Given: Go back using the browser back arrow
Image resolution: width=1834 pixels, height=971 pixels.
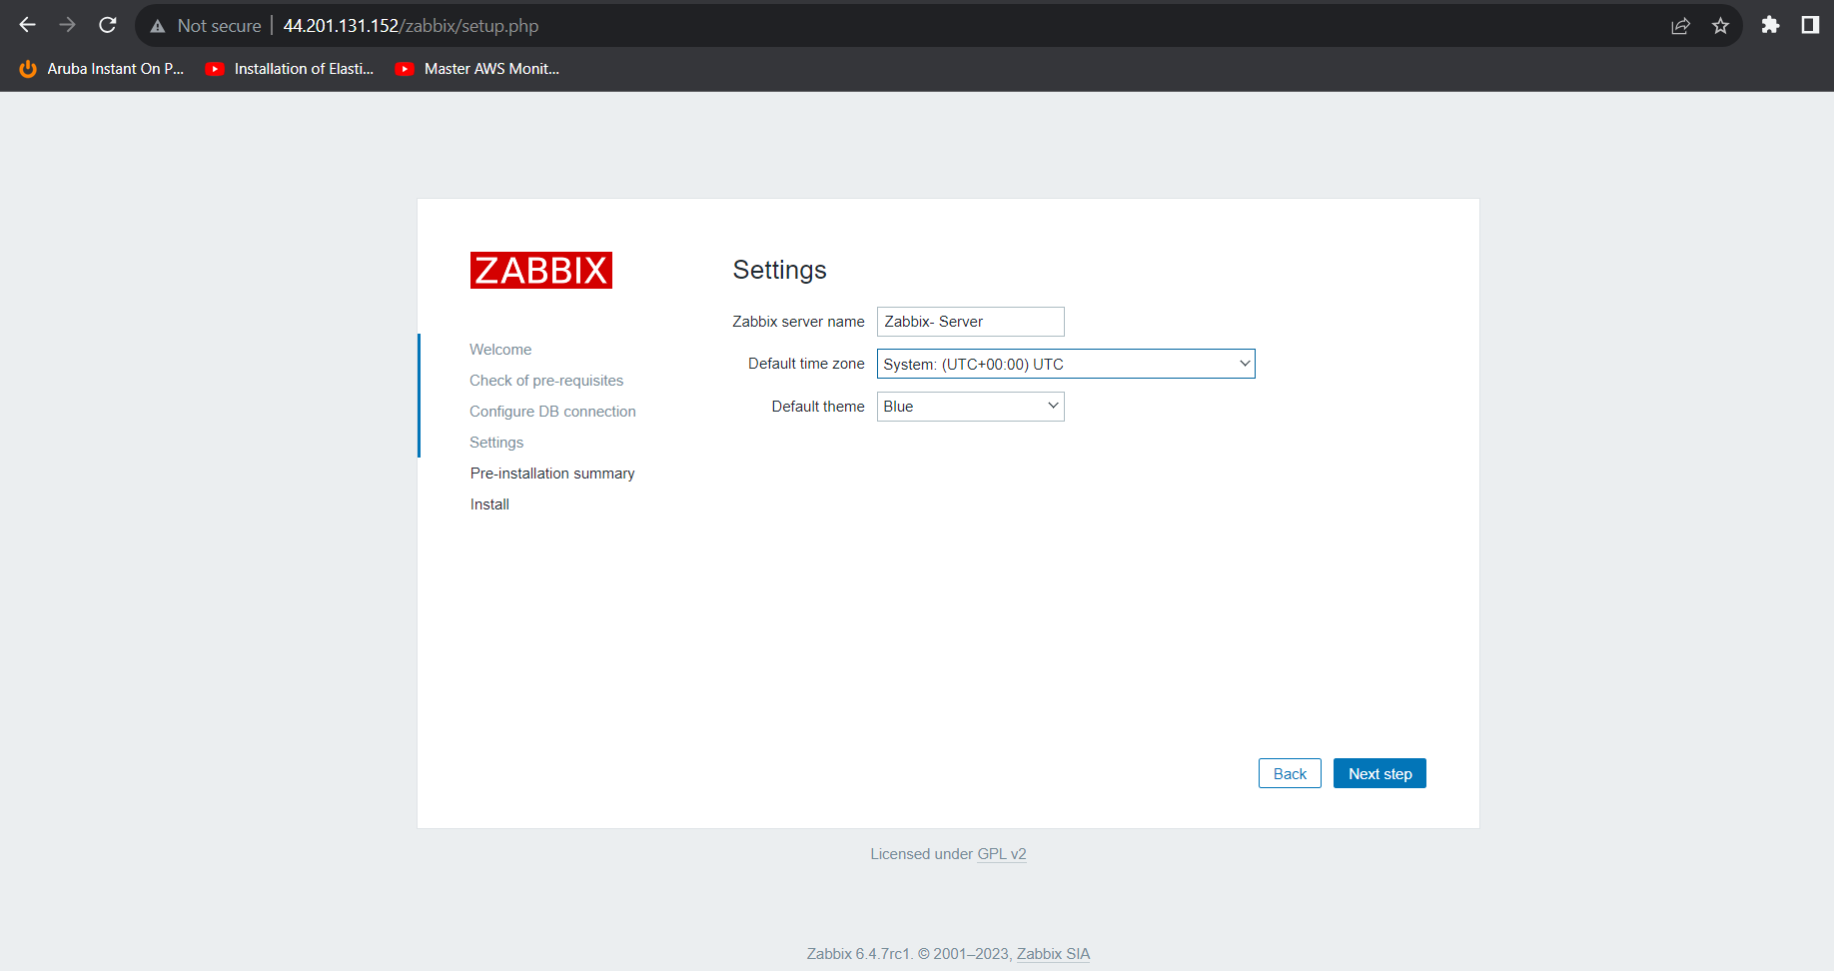Looking at the screenshot, I should pos(27,25).
